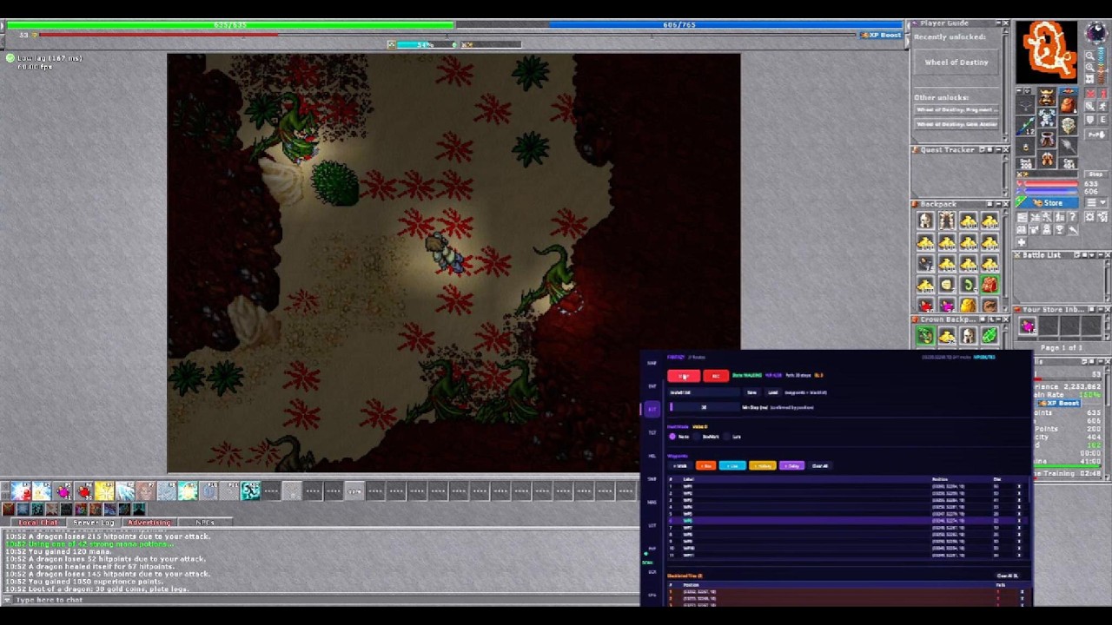Select the None hunt mode radio
This screenshot has height=625, width=1112.
672,437
